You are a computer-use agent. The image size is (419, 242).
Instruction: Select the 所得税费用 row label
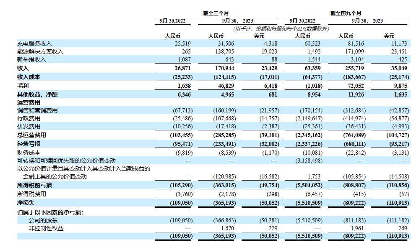click(31, 194)
